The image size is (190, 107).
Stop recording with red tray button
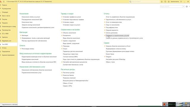pyautogui.click(x=164, y=104)
